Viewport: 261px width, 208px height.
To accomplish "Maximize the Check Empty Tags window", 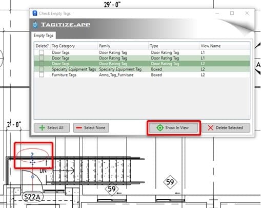I will [232, 13].
